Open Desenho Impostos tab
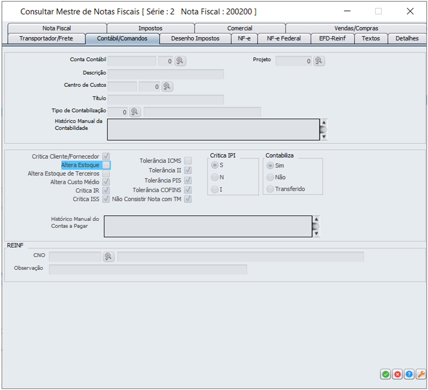 pos(195,38)
